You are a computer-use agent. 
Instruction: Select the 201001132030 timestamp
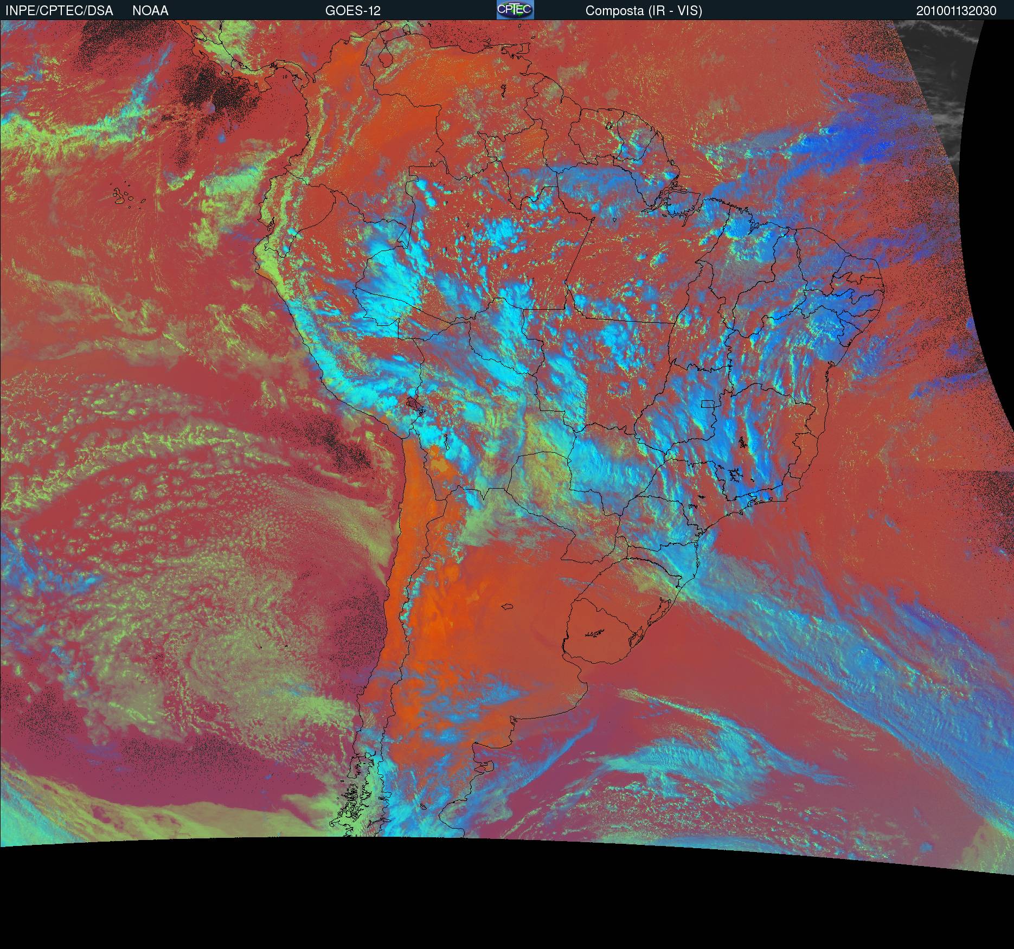tap(957, 11)
